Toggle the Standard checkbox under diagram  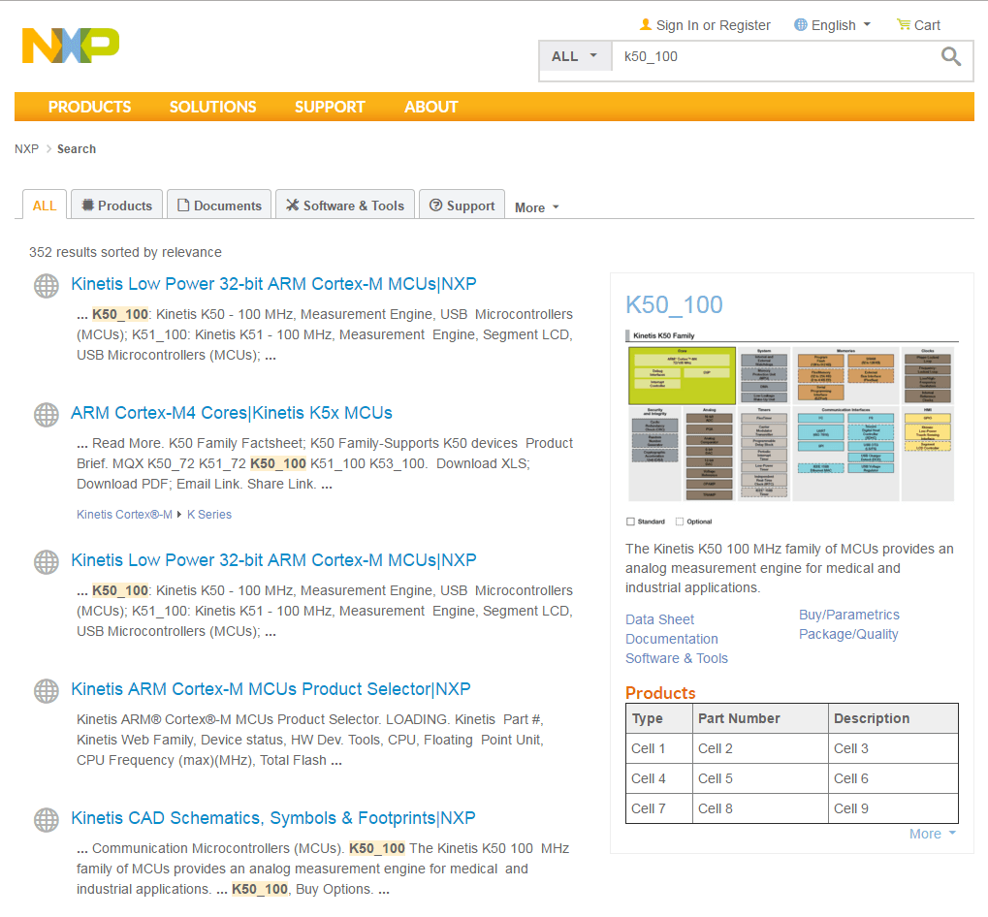click(x=630, y=522)
